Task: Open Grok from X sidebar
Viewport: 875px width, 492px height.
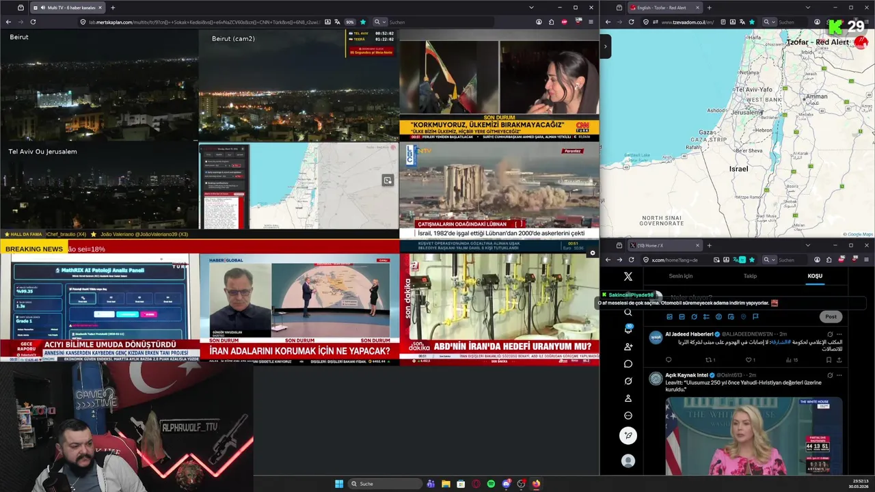Action: tap(628, 381)
